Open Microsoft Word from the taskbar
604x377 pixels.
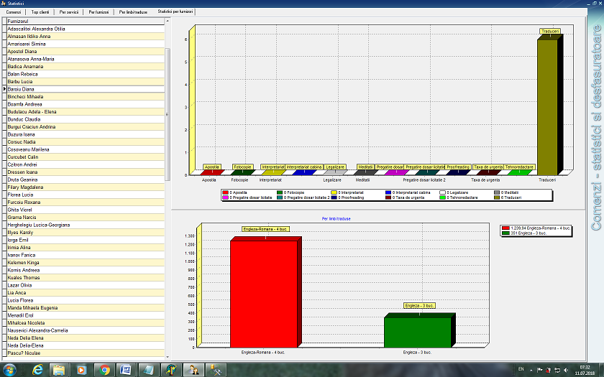(126, 369)
